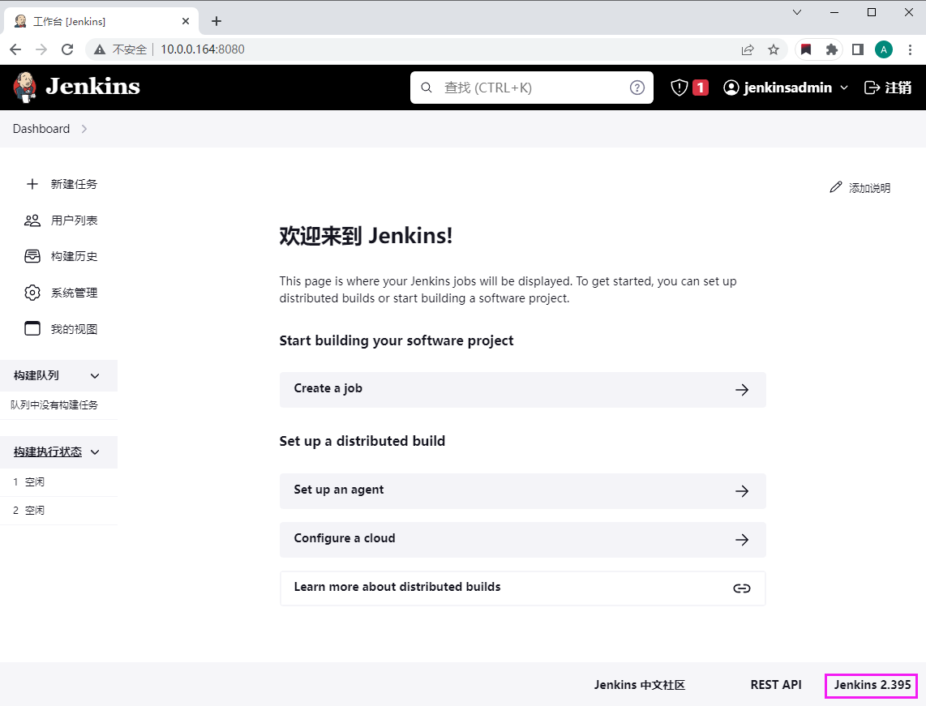Open the tab search chevron in title bar
The image size is (926, 706).
(796, 12)
